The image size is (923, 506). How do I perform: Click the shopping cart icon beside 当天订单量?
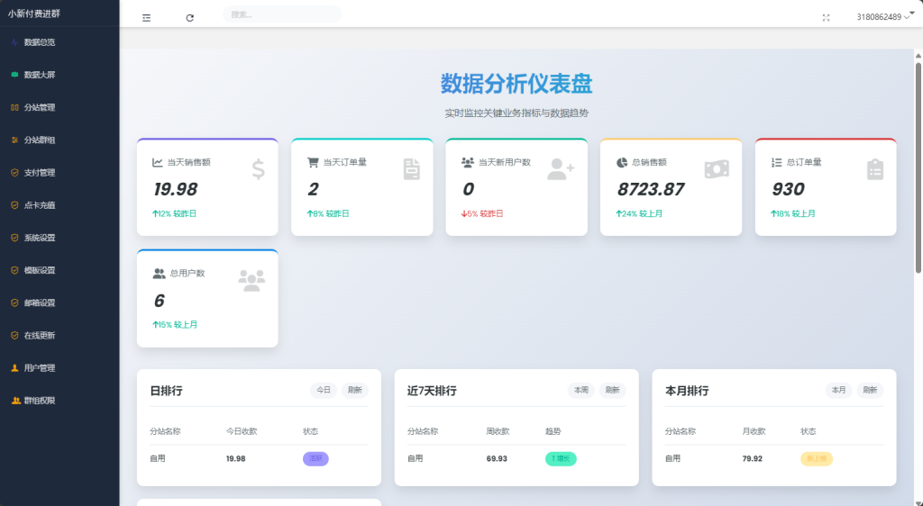click(x=313, y=162)
